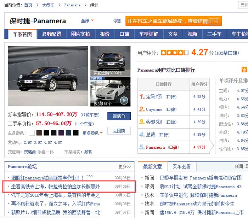Open the 全部 dropdown next to title
The width and height of the screenshot is (248, 218).
(87, 21)
